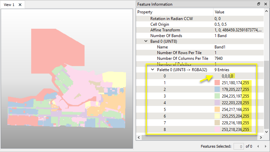This screenshot has width=270, height=152.
Task: Click value 253,218,236,255
Action: click(x=235, y=130)
